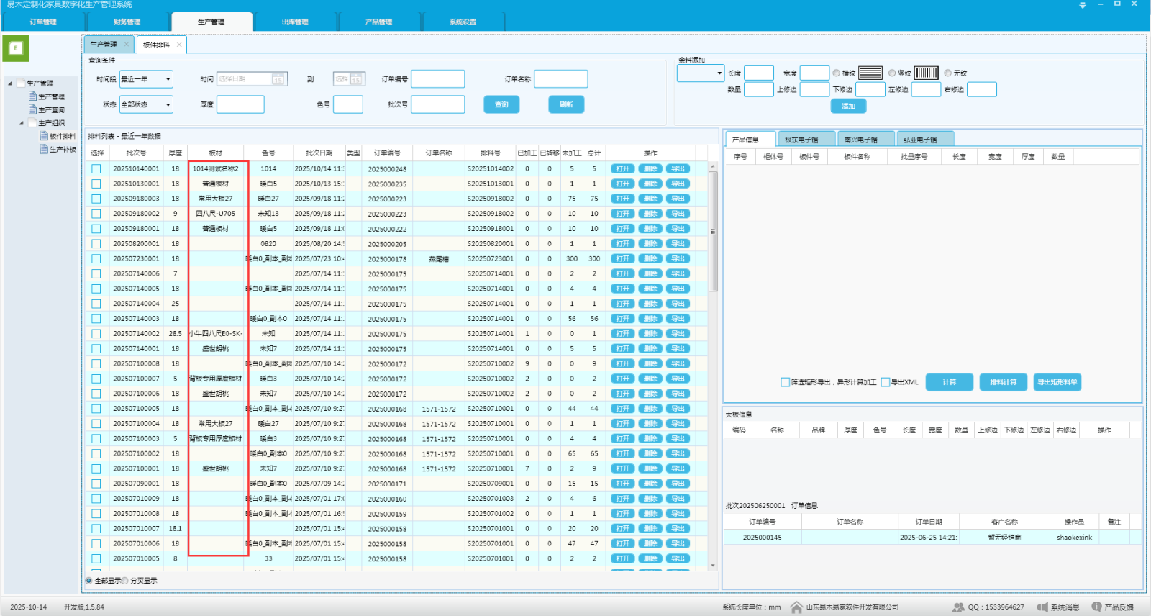Click the 产品反馈 info icon
Screen dimensions: 1151x616
[x=1096, y=607]
